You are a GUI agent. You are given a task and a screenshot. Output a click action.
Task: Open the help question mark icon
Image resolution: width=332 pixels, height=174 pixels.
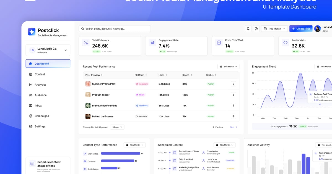[x=256, y=29]
